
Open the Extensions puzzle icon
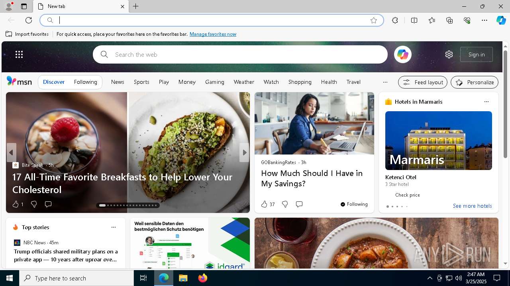pos(395,20)
